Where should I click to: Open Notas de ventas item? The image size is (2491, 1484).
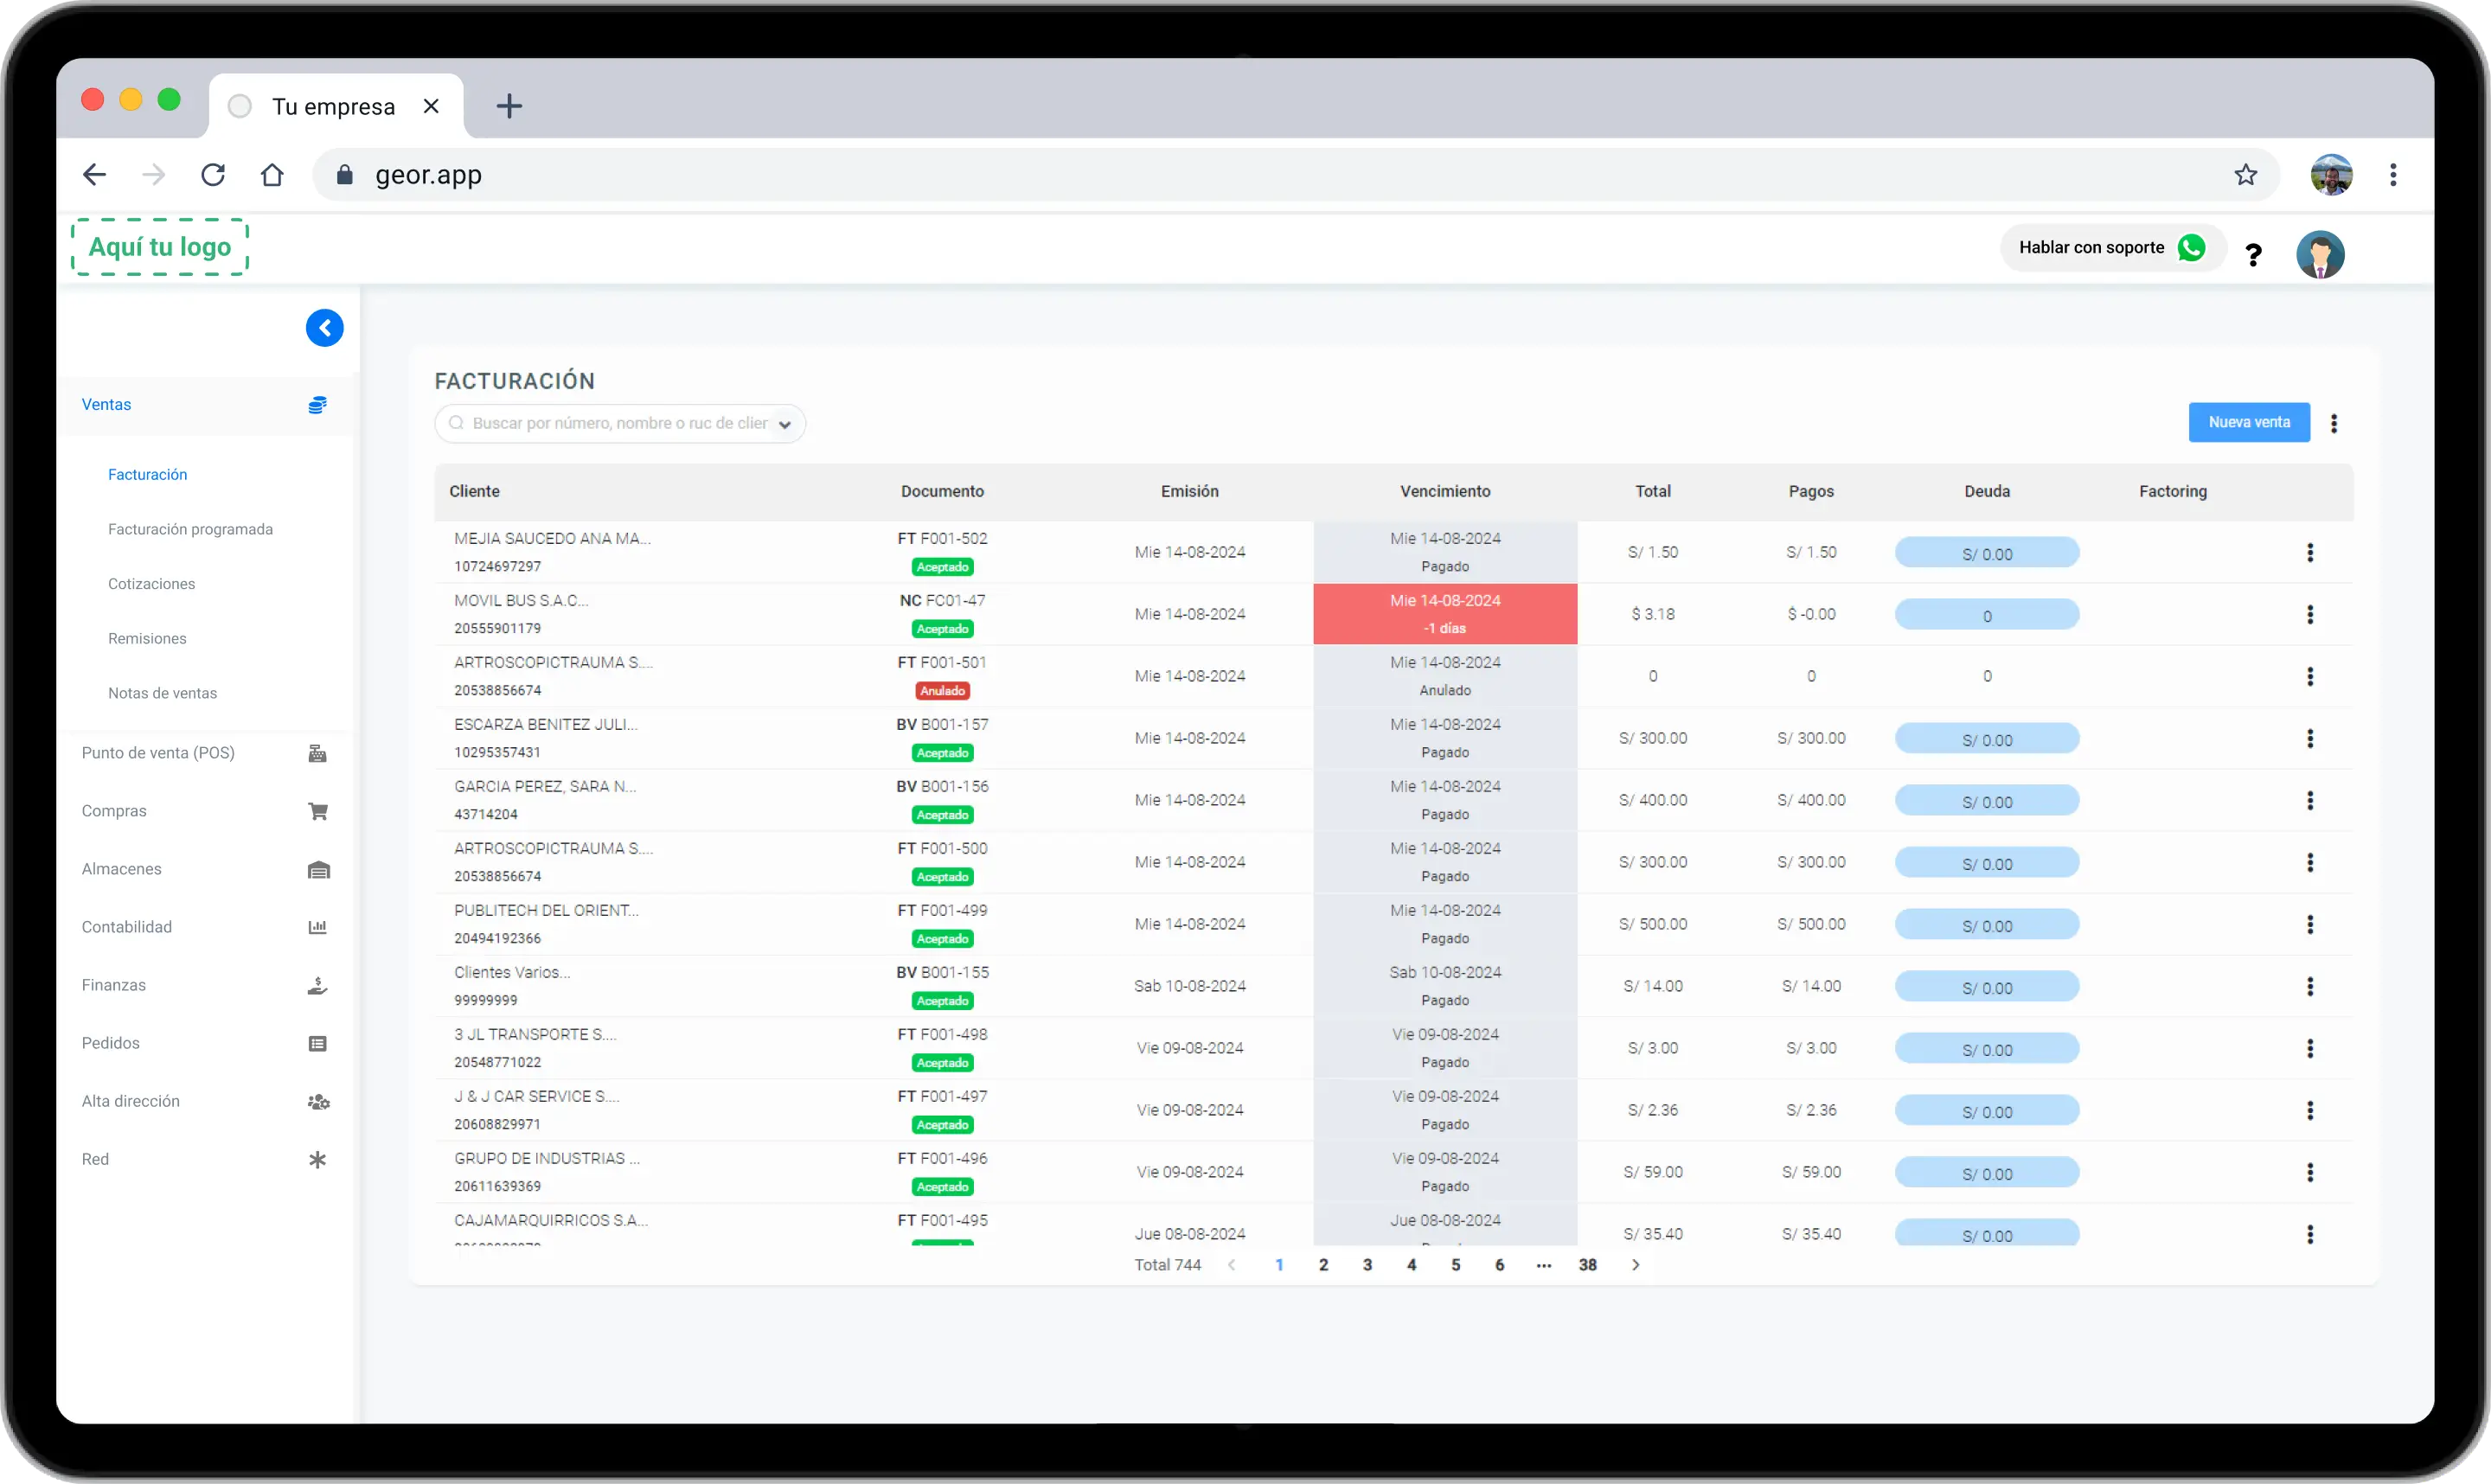(x=162, y=694)
